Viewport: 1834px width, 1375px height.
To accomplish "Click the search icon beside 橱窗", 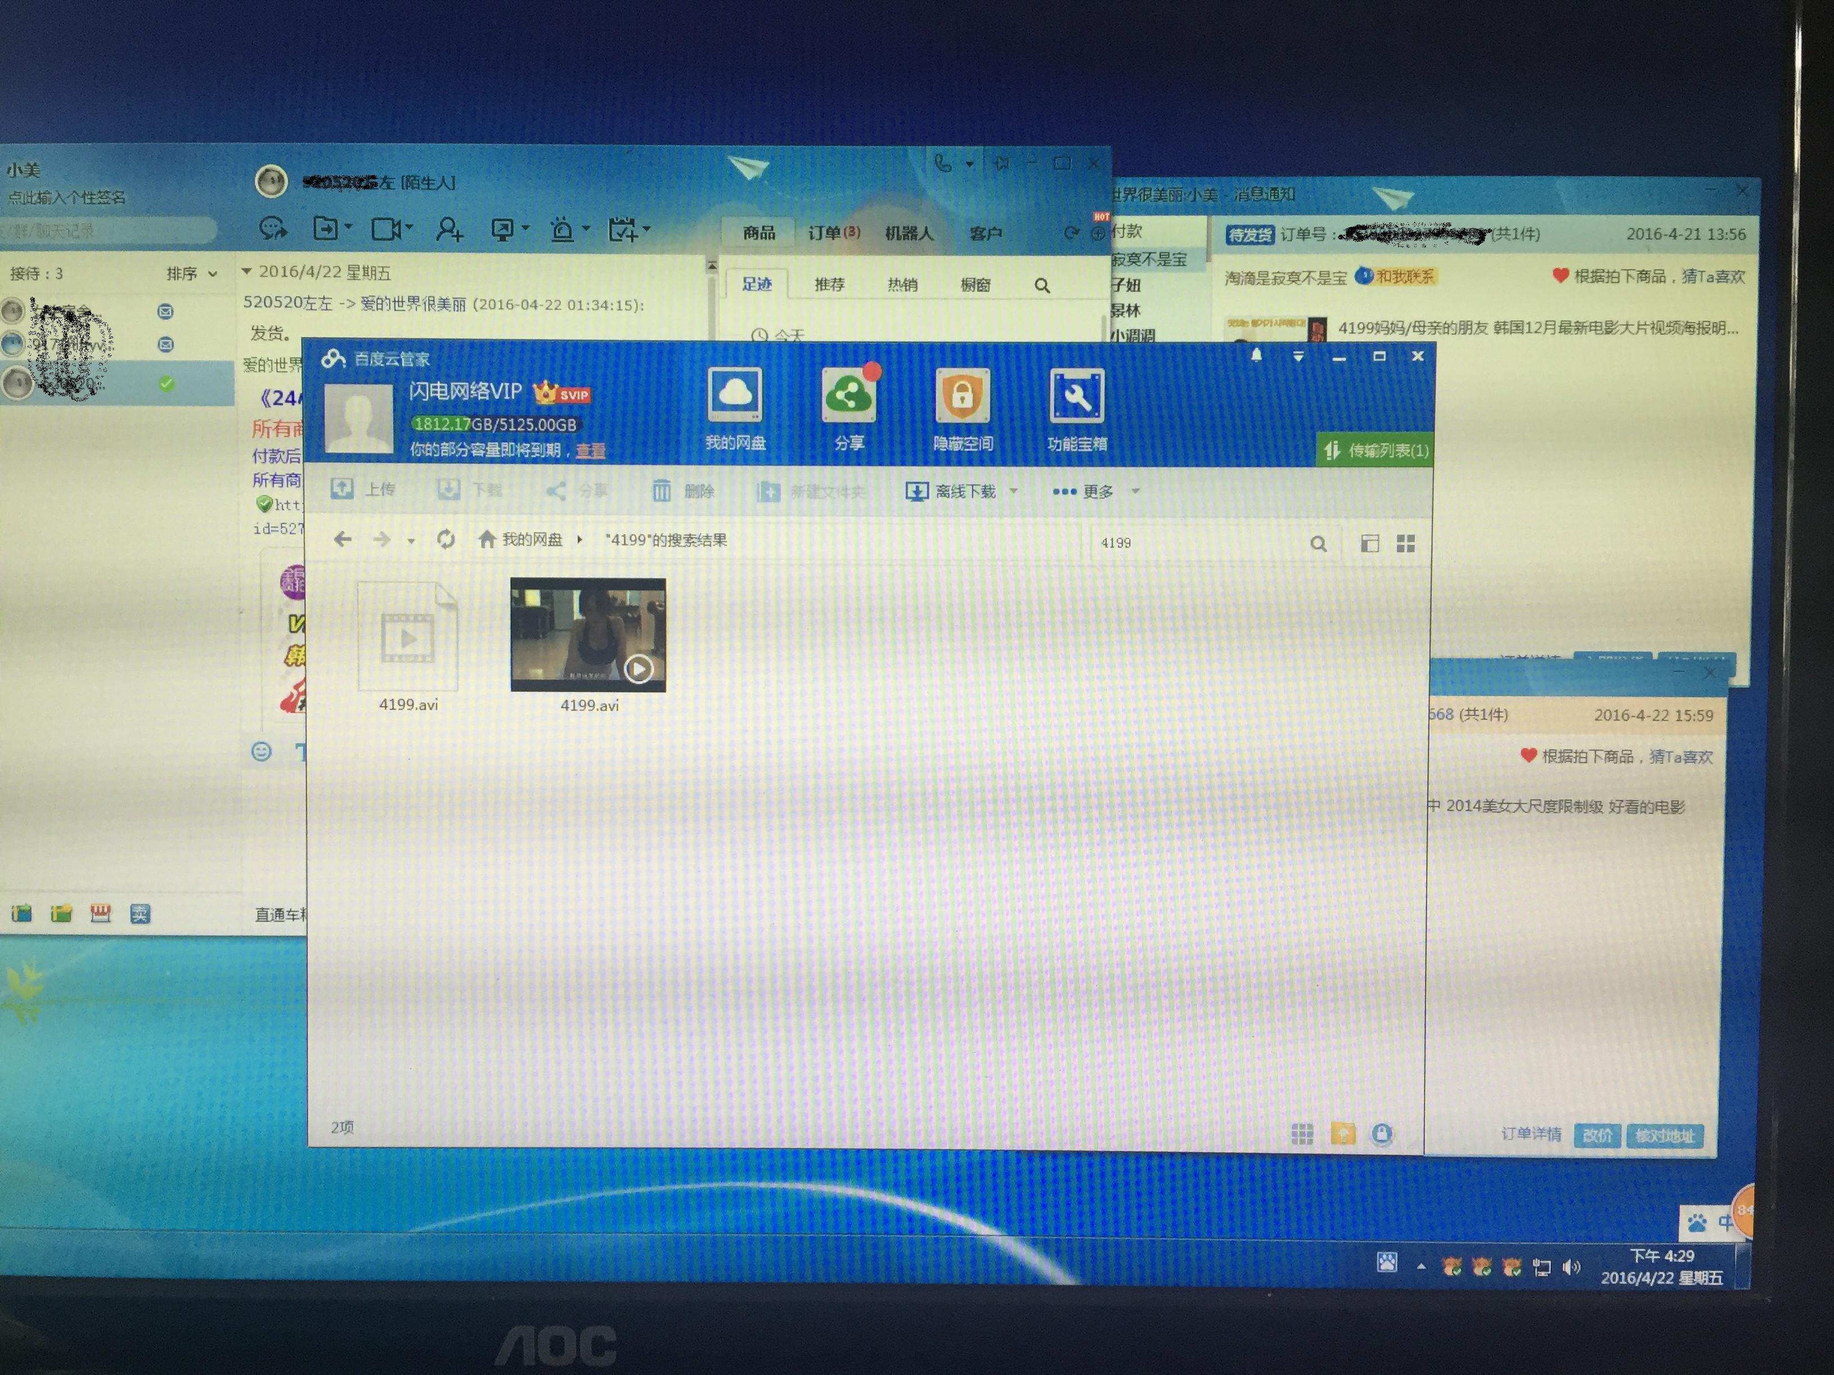I will pos(1042,286).
